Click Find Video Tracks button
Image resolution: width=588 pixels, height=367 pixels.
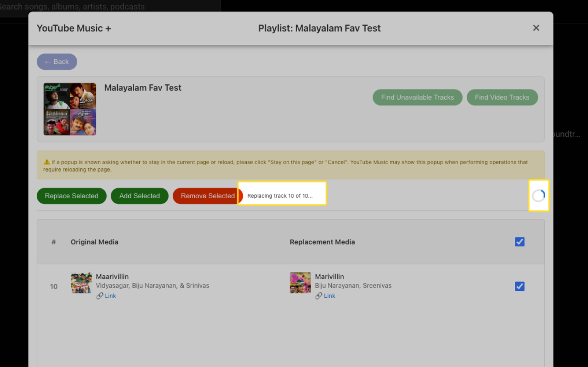(x=502, y=97)
